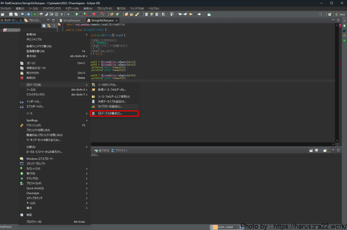347x230 pixels.
Task: Click the editor vertical scrollbar
Action: point(336,84)
